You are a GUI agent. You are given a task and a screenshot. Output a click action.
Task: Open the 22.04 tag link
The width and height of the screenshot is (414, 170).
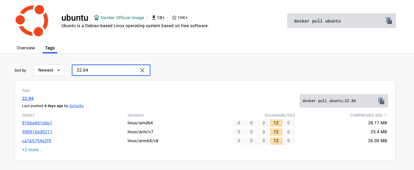click(x=28, y=98)
